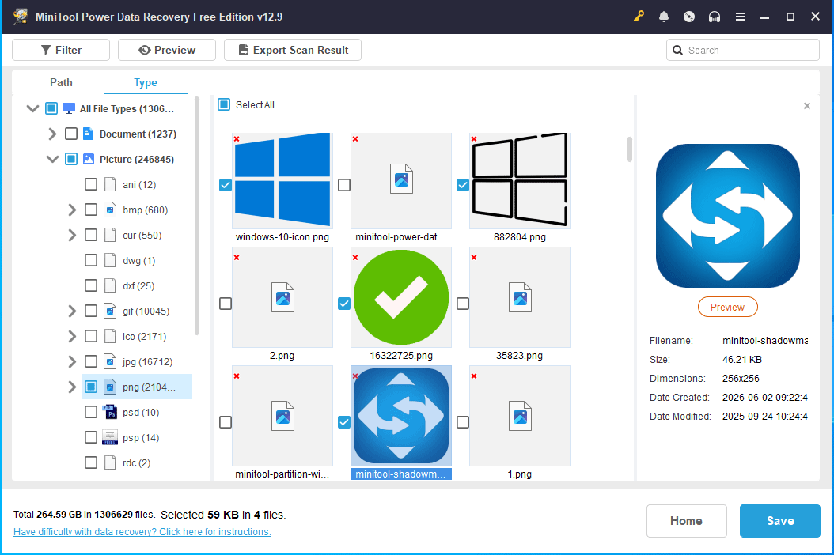Open the data recovery instructions link

click(x=142, y=531)
